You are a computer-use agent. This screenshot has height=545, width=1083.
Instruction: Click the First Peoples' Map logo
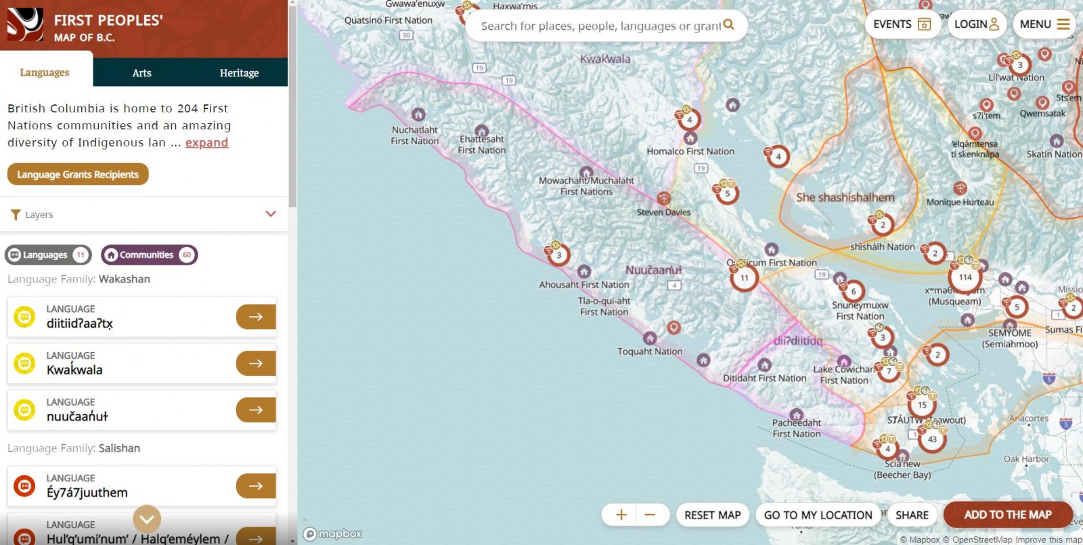tap(25, 24)
